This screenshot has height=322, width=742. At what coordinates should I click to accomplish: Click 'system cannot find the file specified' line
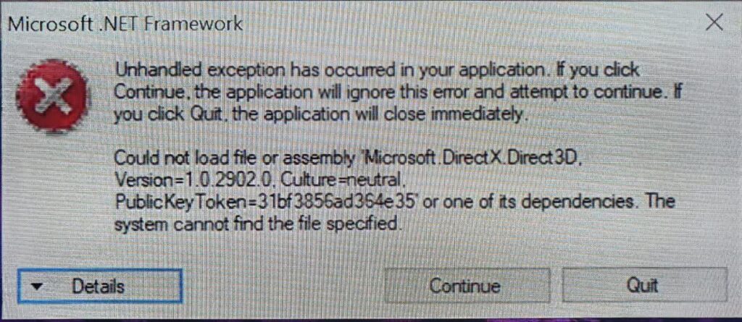[x=256, y=222]
